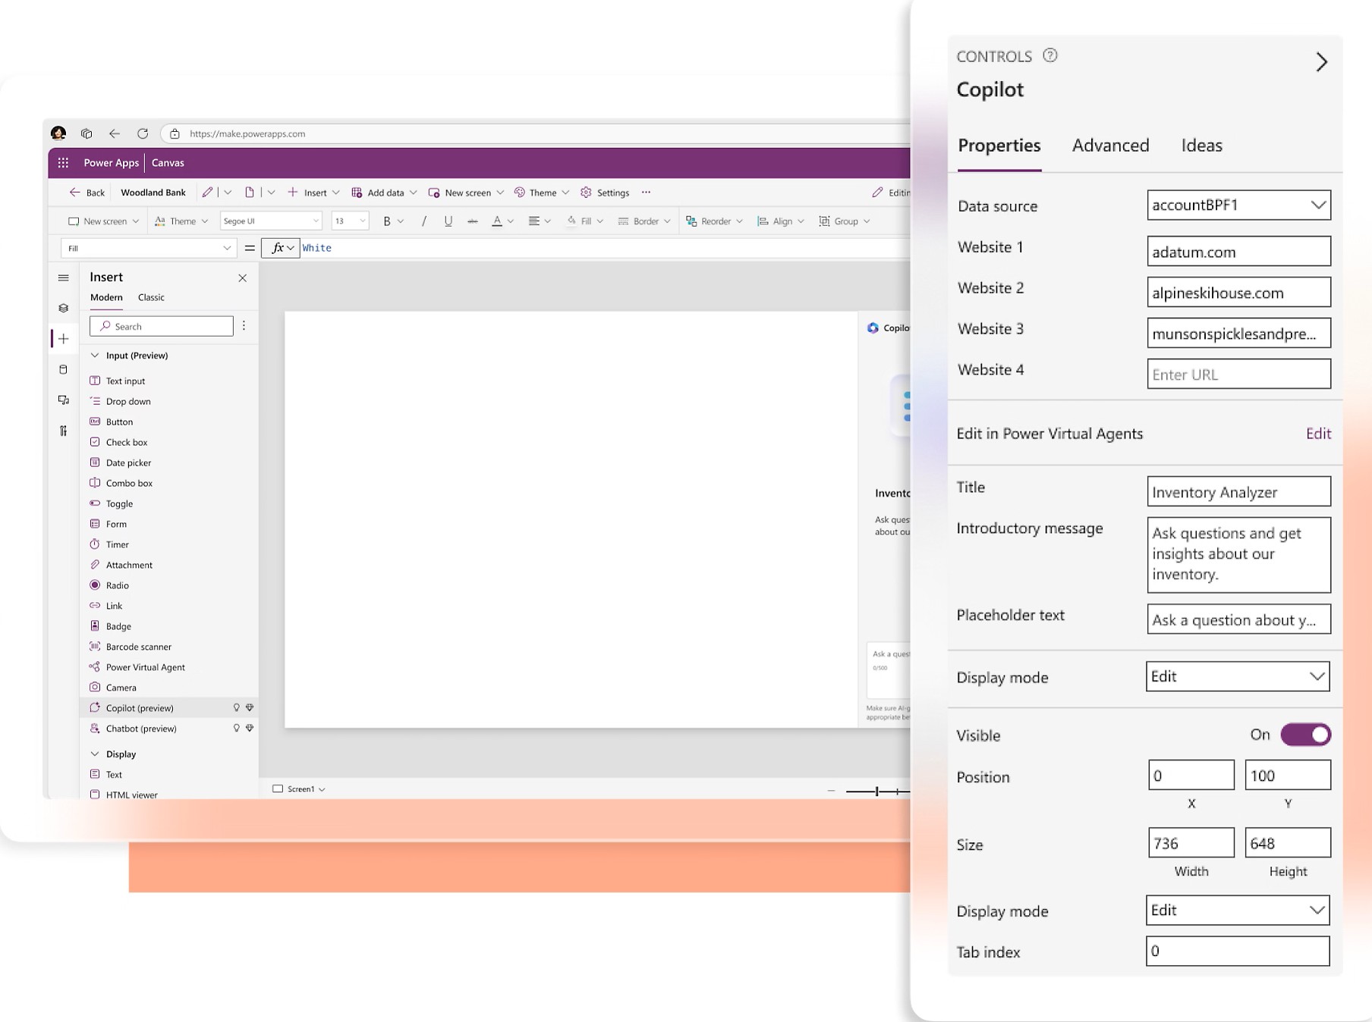Image resolution: width=1372 pixels, height=1022 pixels.
Task: Click the Back button
Action: click(x=87, y=192)
